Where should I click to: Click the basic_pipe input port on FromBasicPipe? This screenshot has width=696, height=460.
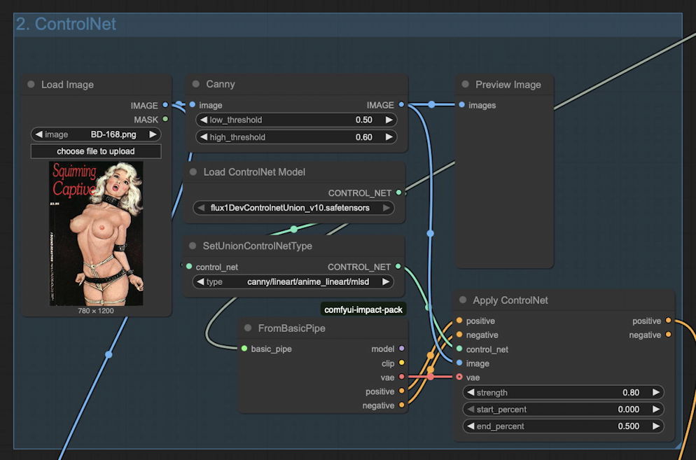coord(244,349)
